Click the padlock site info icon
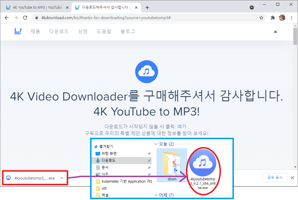 [37, 18]
